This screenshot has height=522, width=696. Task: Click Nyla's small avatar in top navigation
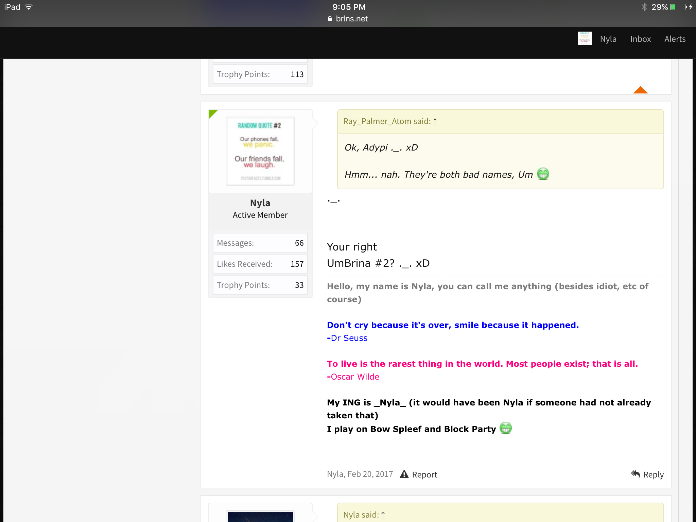[x=585, y=39]
